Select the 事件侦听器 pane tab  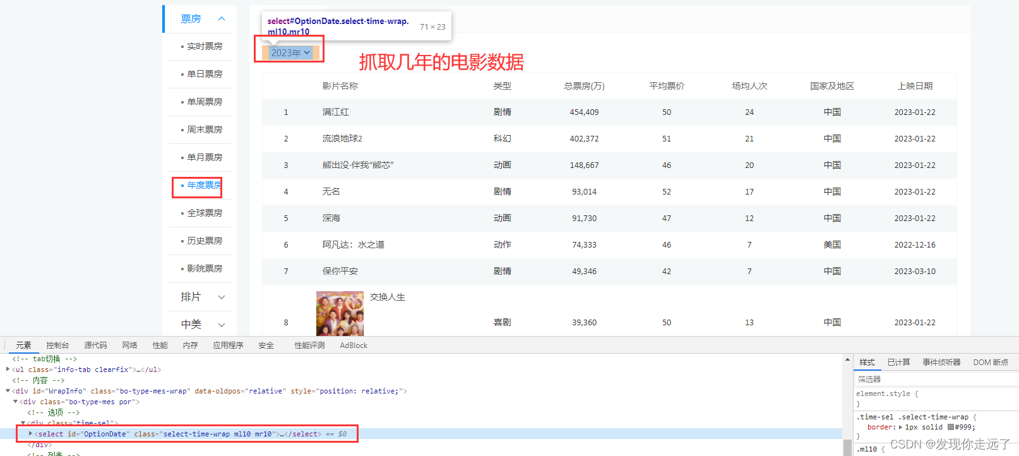click(941, 363)
